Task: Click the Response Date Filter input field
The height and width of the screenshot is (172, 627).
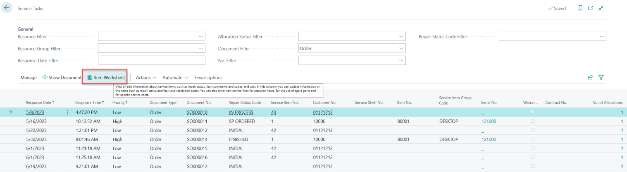Action: [151, 60]
